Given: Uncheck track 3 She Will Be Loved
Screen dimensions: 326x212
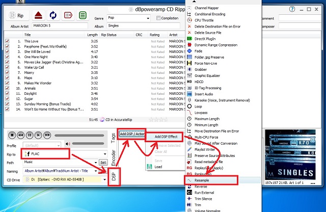Looking at the screenshot, I should tap(7, 51).
